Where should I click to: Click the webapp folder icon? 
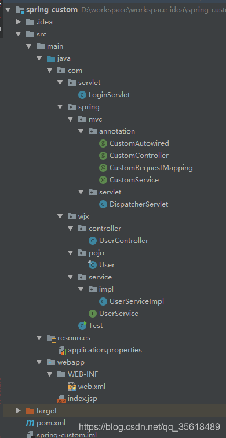point(51,362)
